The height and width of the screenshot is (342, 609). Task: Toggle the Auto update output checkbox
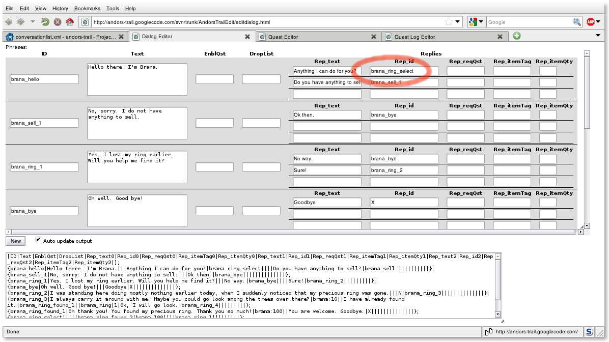(x=39, y=240)
